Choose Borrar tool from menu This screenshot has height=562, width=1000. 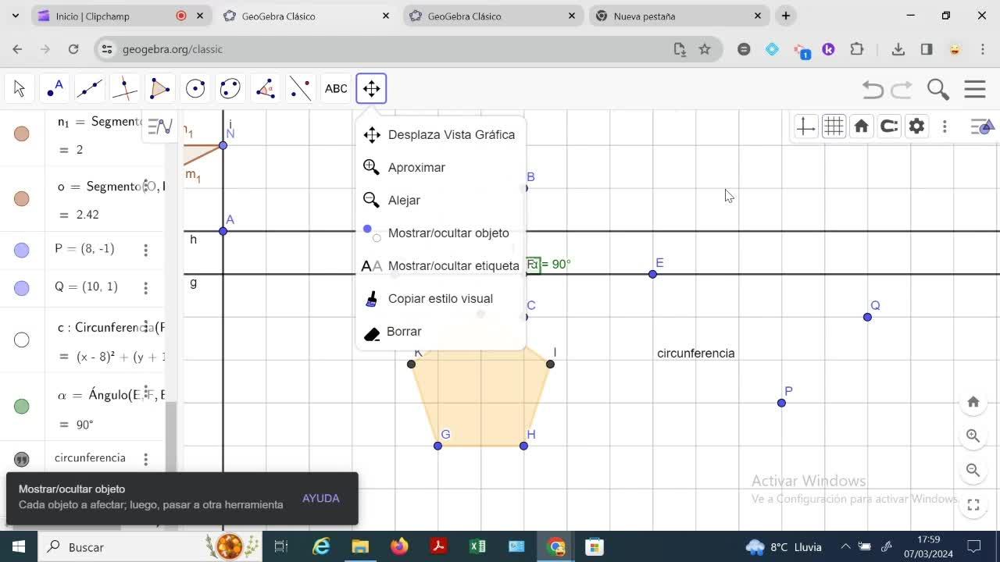coord(441,331)
